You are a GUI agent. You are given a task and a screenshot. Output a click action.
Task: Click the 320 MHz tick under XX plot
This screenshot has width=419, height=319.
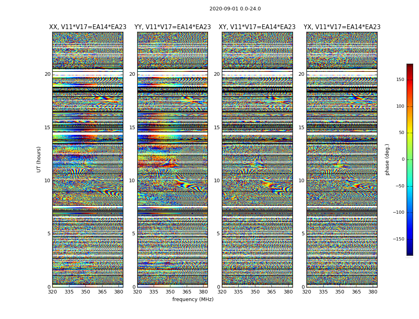click(x=52, y=292)
